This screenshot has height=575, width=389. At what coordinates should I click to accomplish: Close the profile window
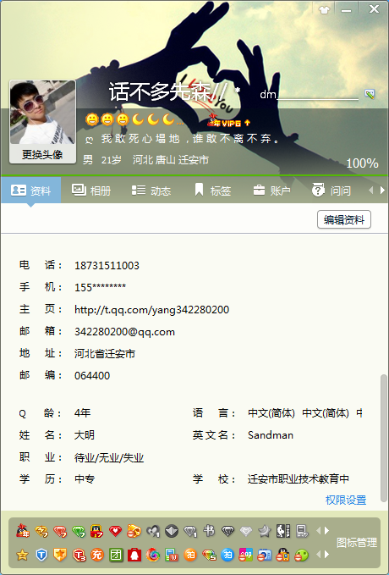(x=374, y=9)
